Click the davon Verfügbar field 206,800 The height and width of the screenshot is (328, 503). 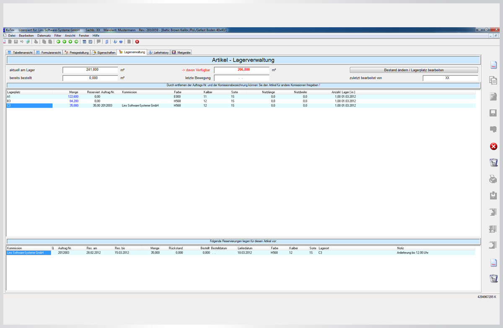pos(242,70)
